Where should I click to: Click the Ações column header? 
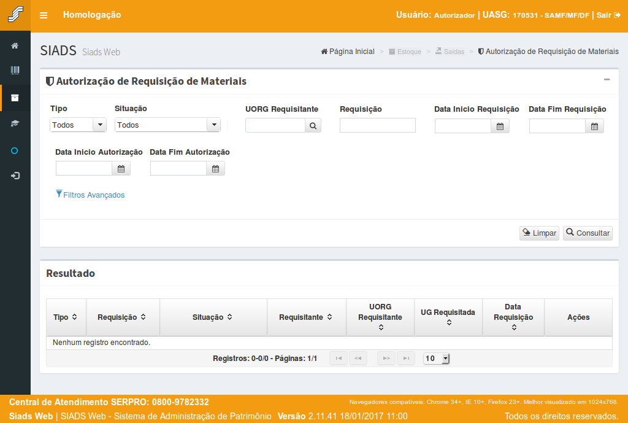point(578,317)
